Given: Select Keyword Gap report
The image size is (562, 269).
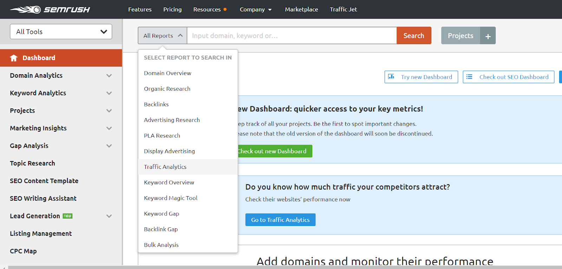Looking at the screenshot, I should pos(188,214).
